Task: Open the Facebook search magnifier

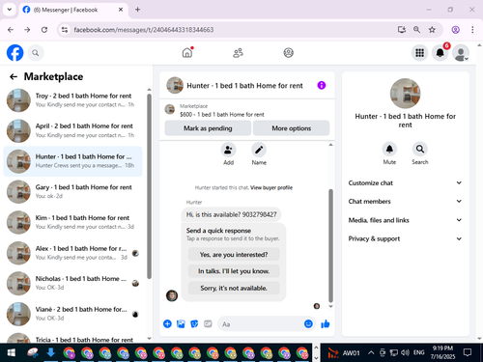Action: [x=36, y=53]
